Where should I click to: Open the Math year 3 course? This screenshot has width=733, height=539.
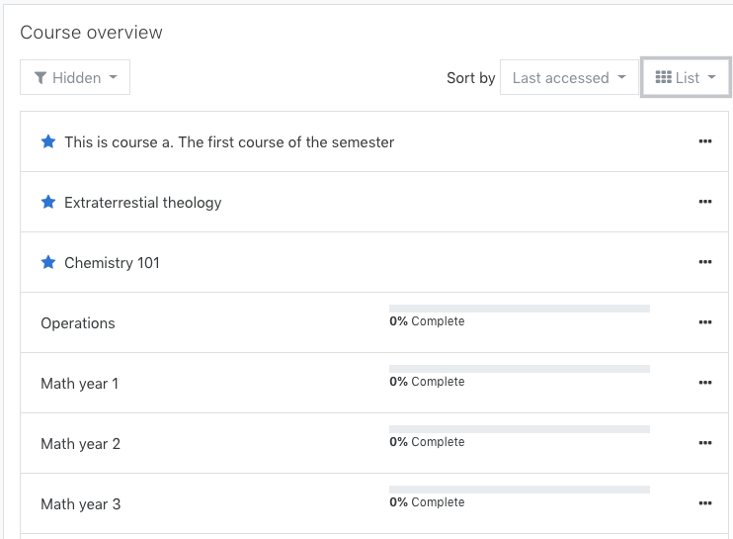click(x=80, y=504)
